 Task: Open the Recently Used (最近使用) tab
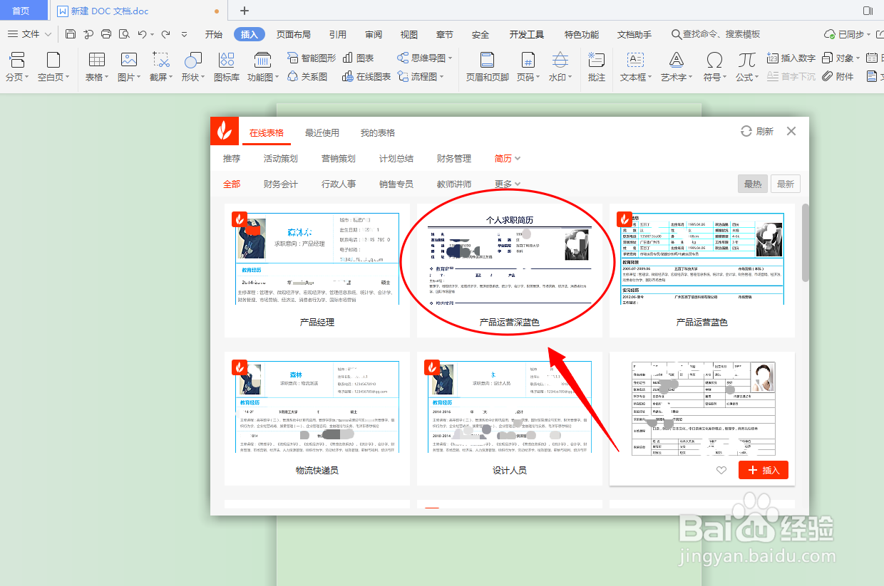pyautogui.click(x=322, y=132)
